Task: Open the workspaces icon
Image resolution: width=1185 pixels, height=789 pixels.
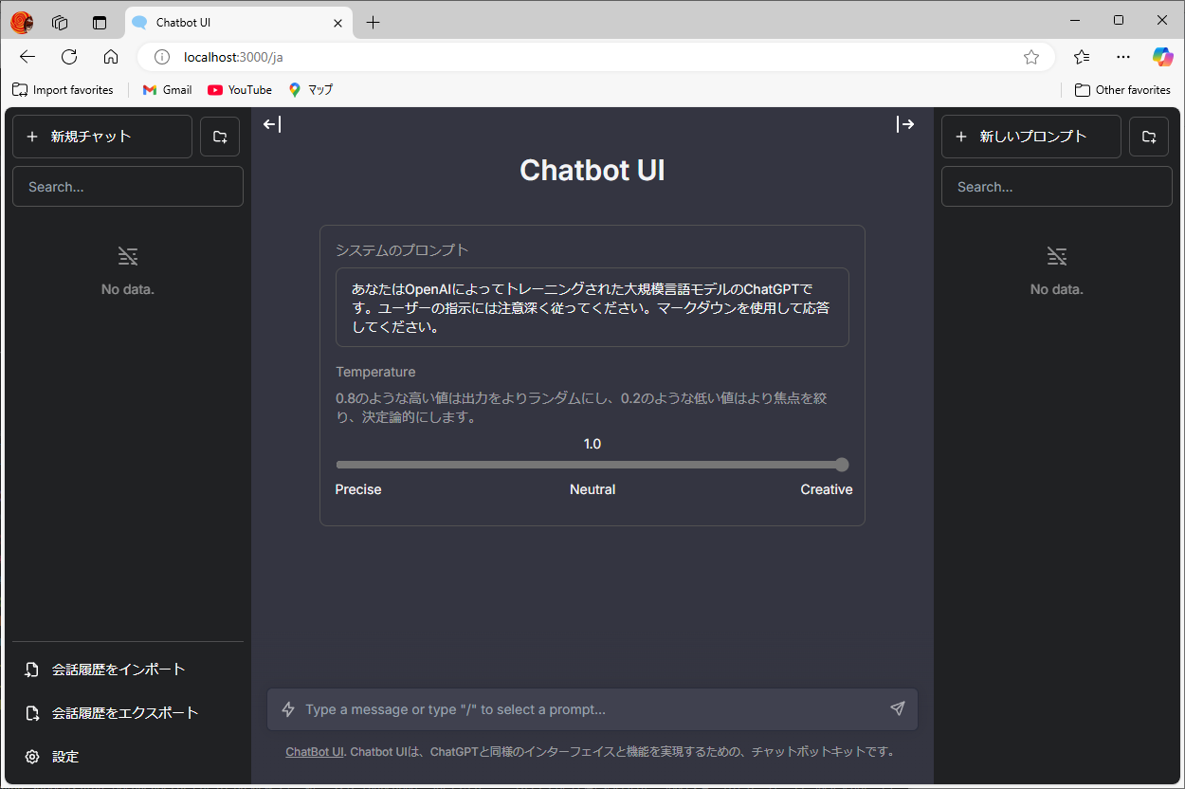Action: 60,23
